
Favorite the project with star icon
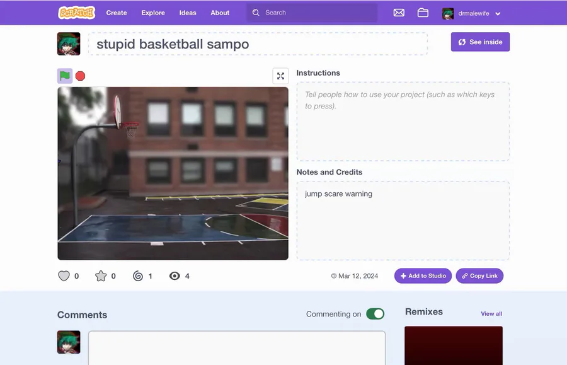tap(101, 276)
